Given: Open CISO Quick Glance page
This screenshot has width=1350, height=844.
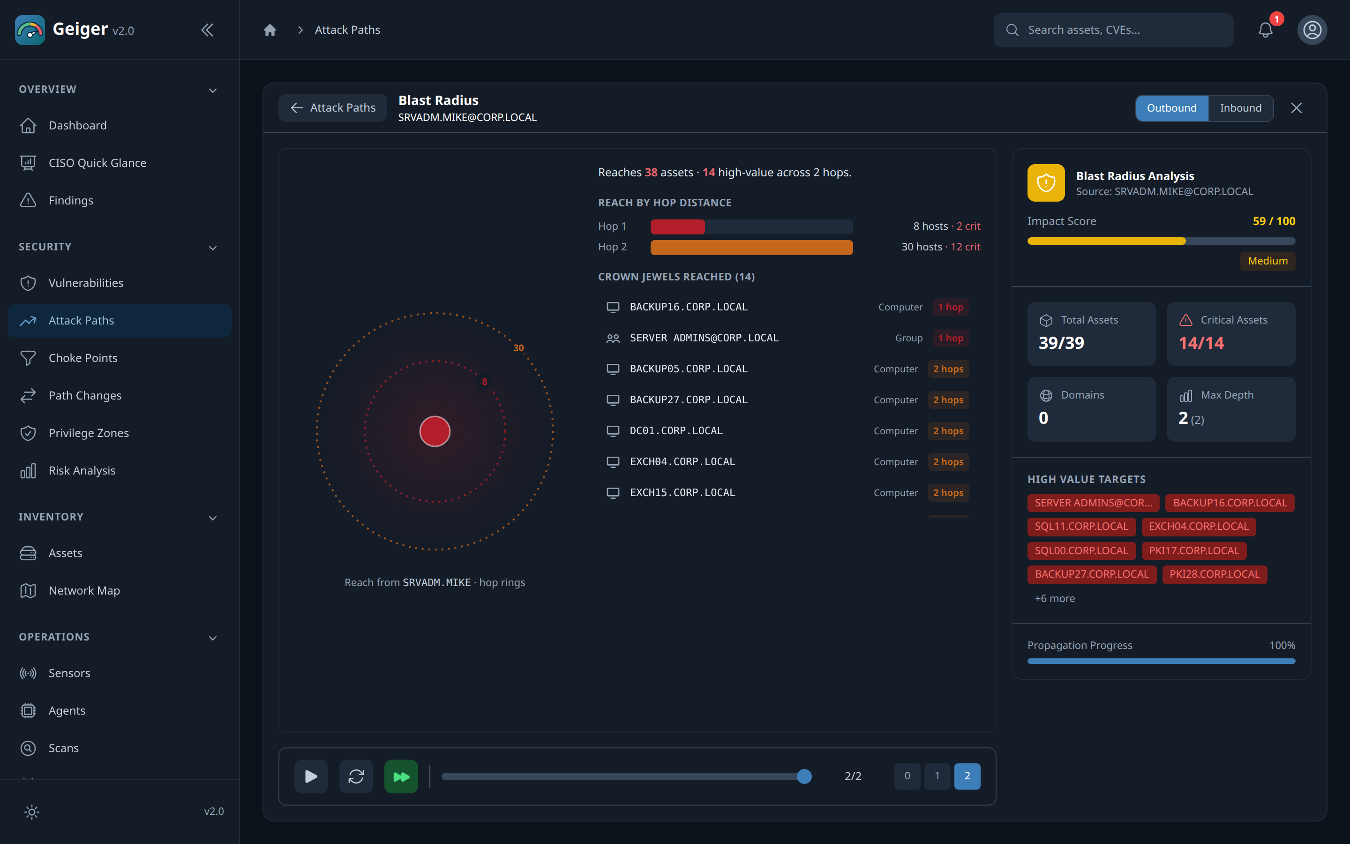Looking at the screenshot, I should click(120, 163).
